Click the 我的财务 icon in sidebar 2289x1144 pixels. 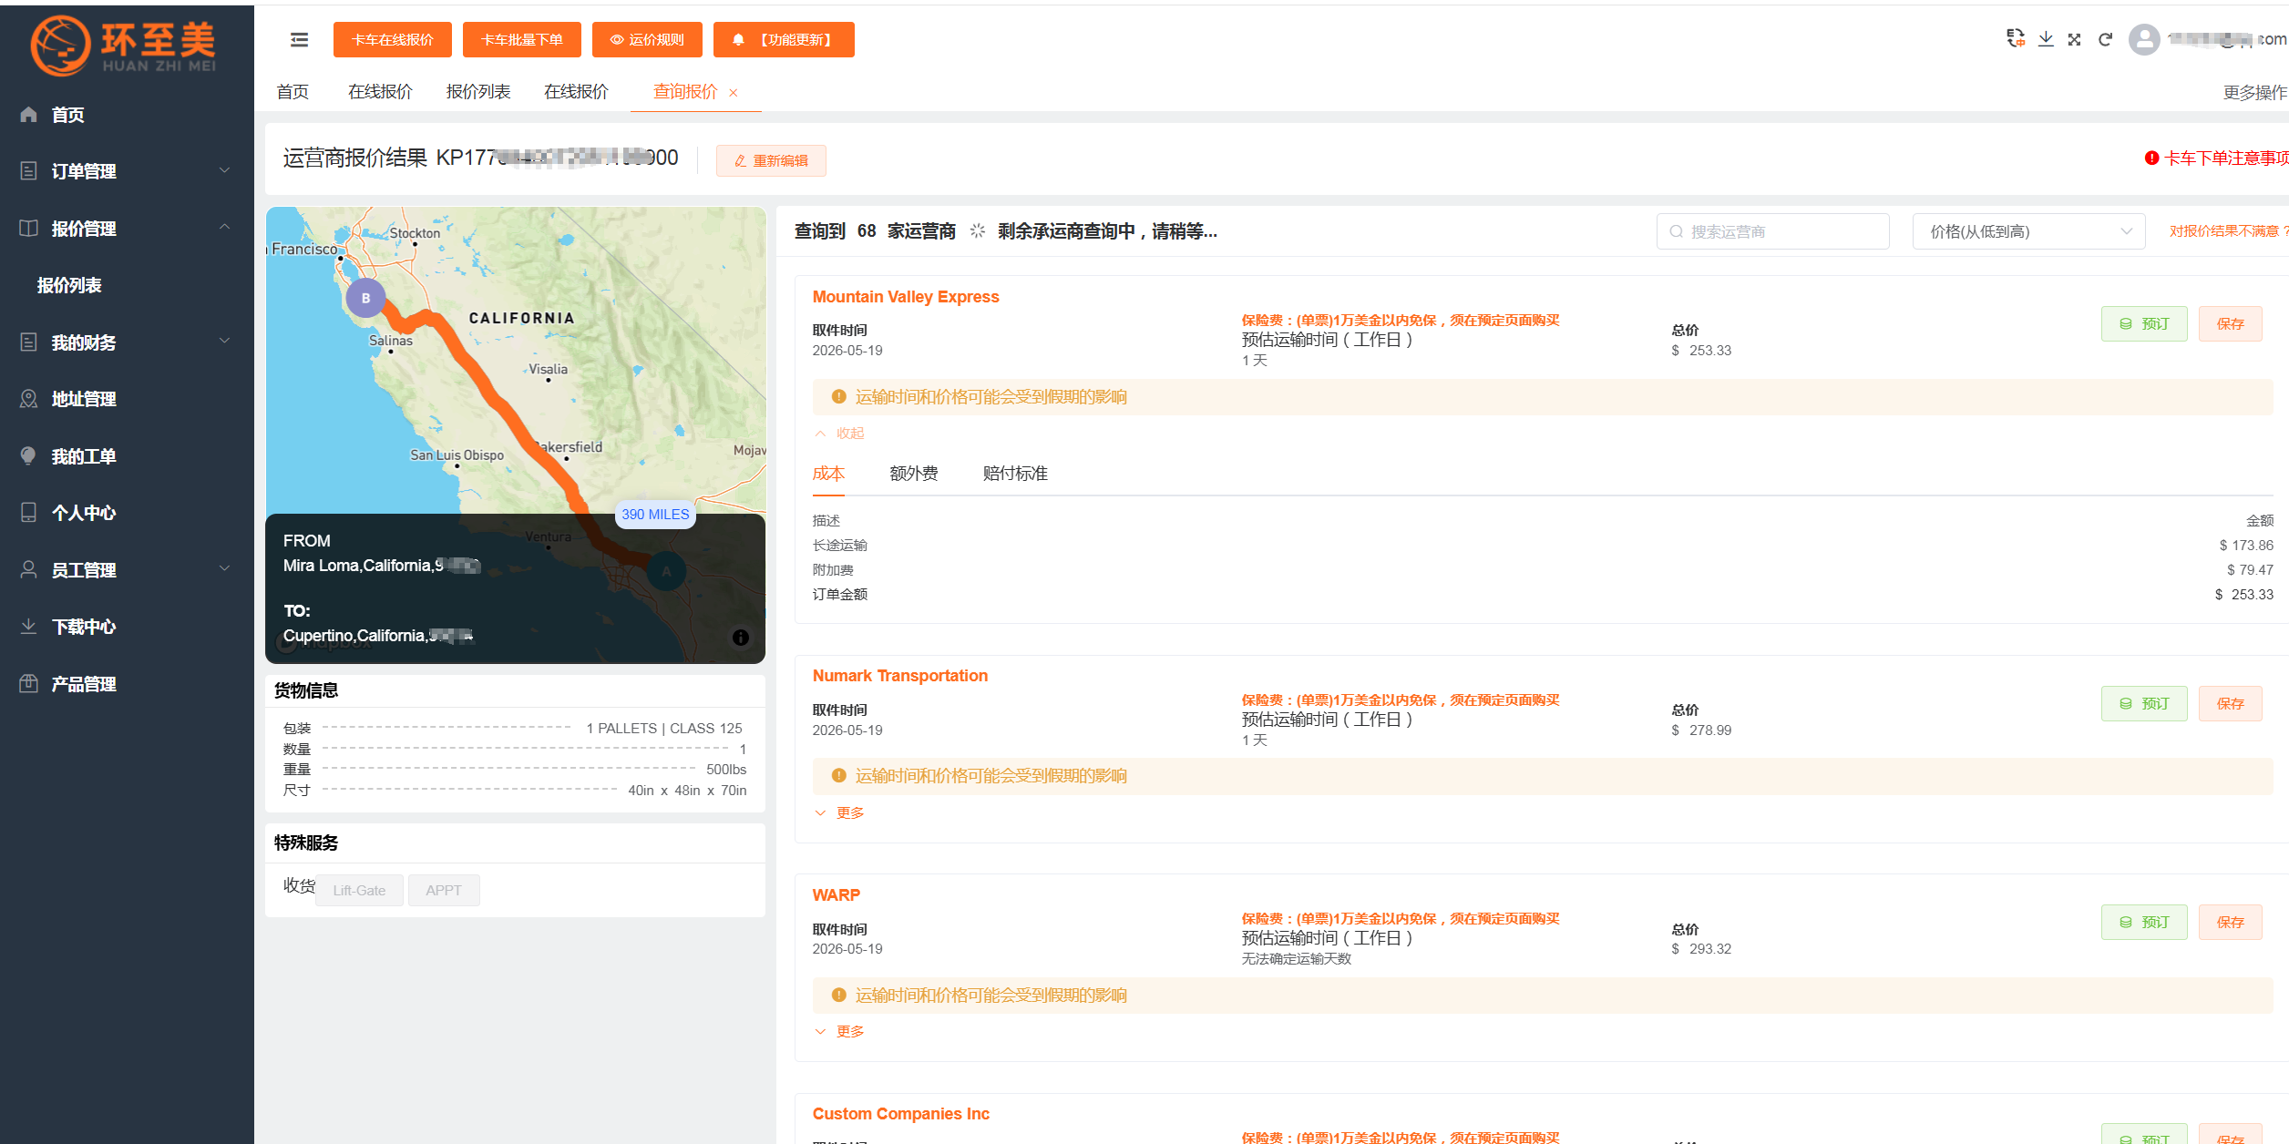point(29,342)
